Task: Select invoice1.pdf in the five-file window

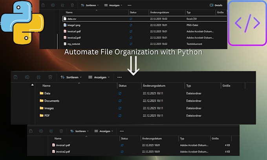Action: click(74, 31)
